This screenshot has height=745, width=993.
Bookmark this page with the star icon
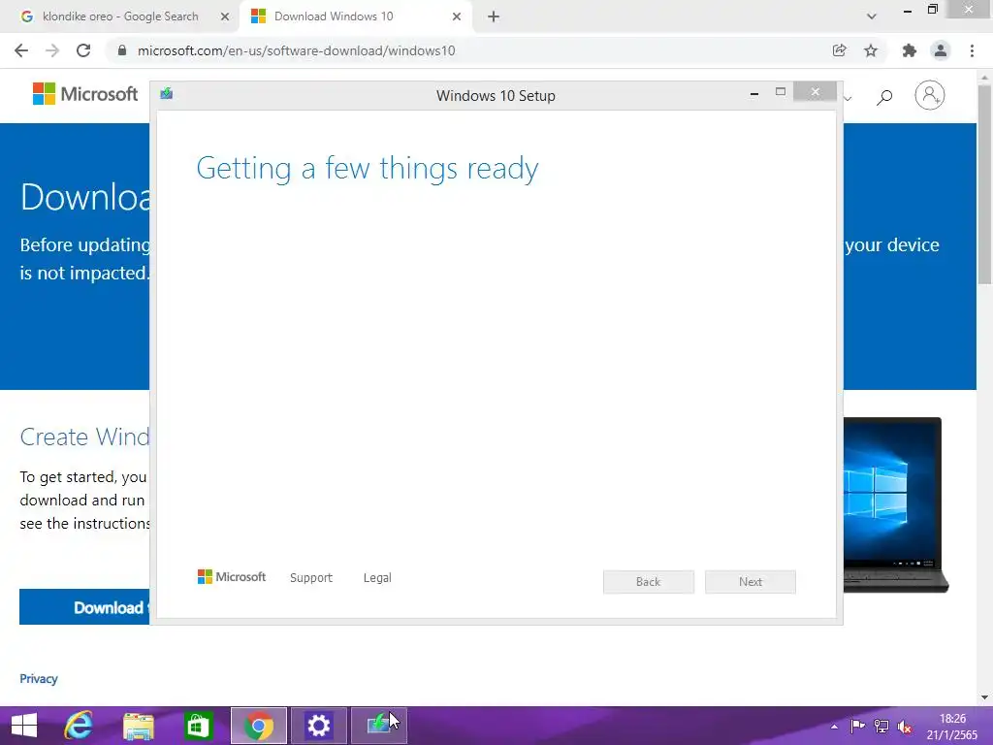[871, 50]
